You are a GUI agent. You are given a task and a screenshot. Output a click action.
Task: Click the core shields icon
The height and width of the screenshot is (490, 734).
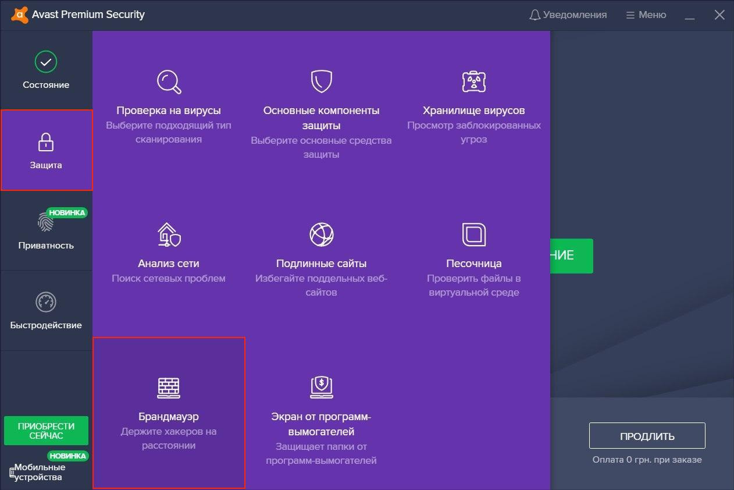[321, 81]
